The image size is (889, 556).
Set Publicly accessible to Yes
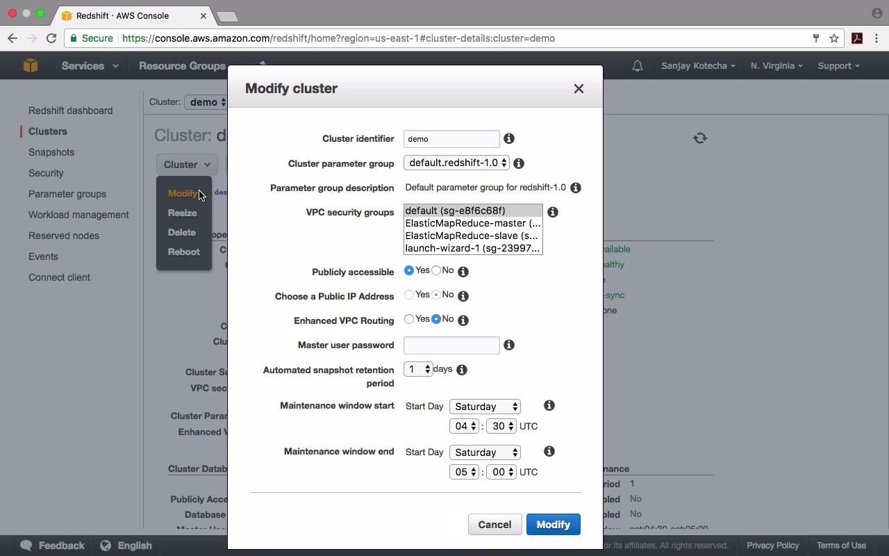point(409,270)
